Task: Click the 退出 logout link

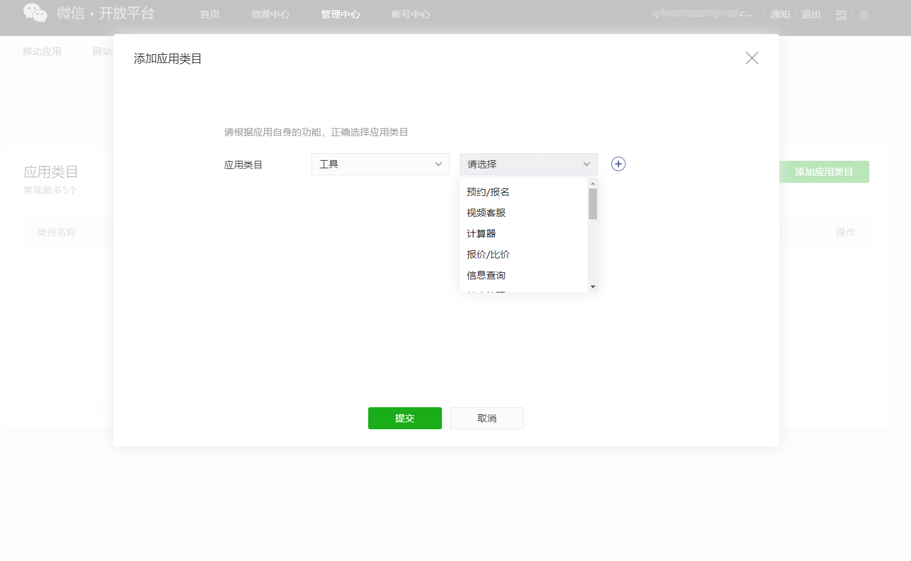Action: pos(811,14)
